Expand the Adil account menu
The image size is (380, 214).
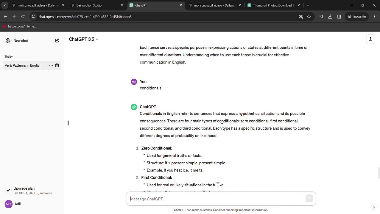(x=17, y=204)
